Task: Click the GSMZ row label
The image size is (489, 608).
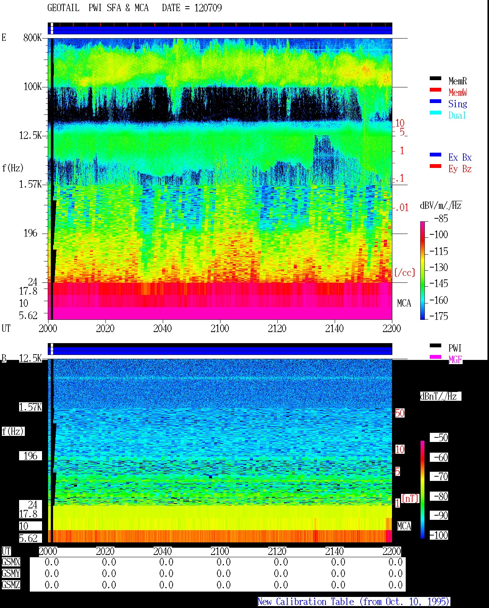Action: click(x=11, y=585)
